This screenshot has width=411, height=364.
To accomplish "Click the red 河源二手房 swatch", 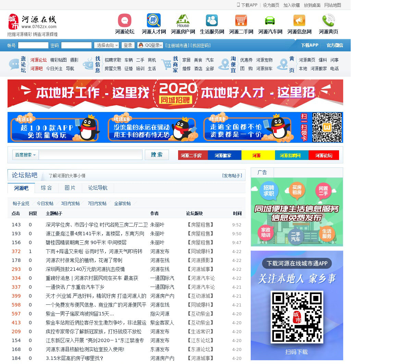I will (193, 155).
